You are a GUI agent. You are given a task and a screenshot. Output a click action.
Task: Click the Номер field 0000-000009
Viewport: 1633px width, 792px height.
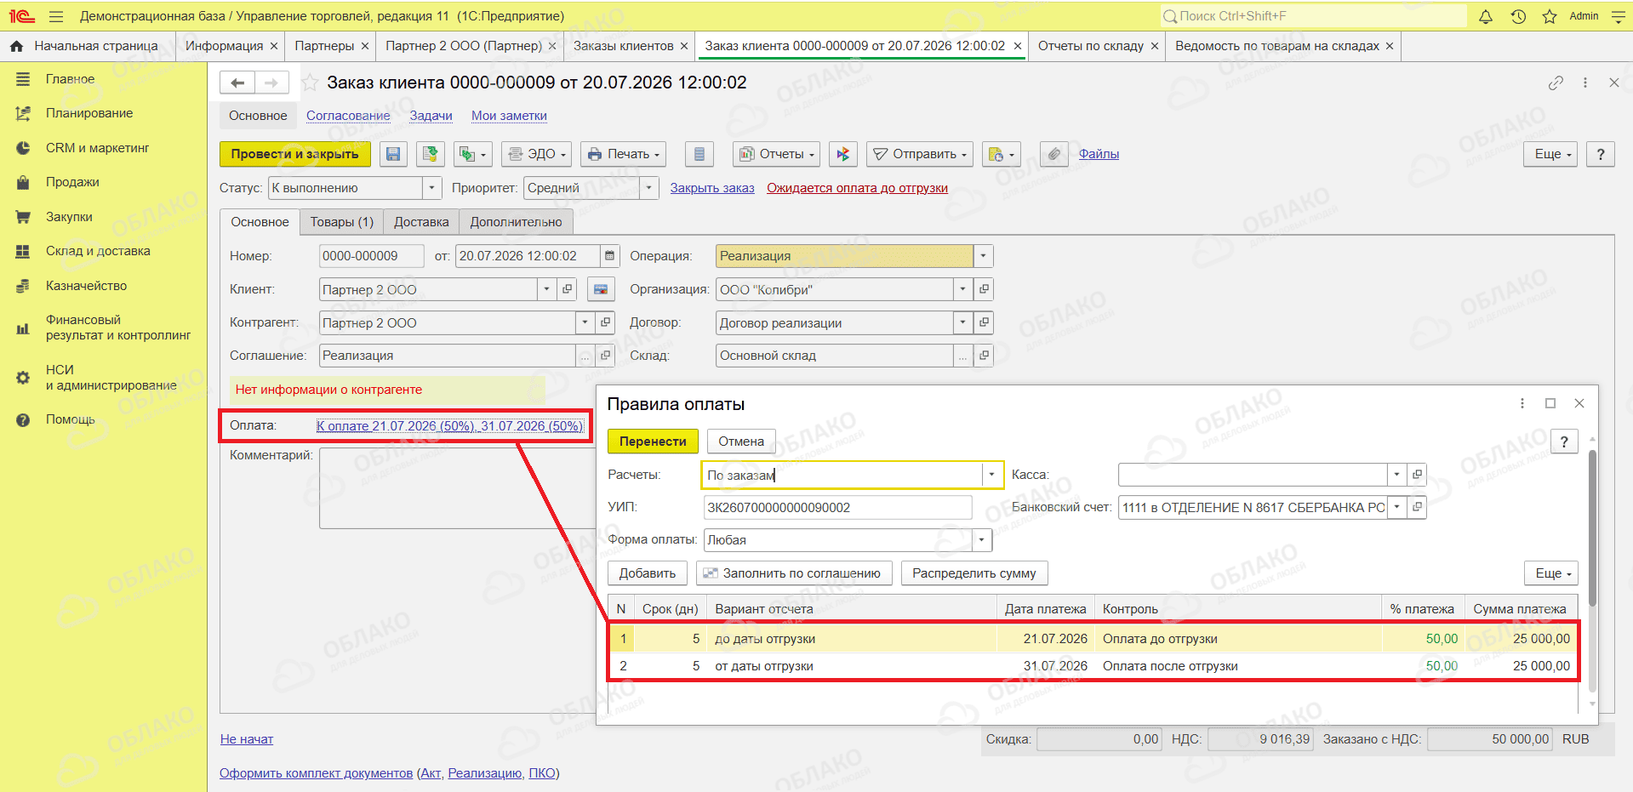pyautogui.click(x=371, y=256)
